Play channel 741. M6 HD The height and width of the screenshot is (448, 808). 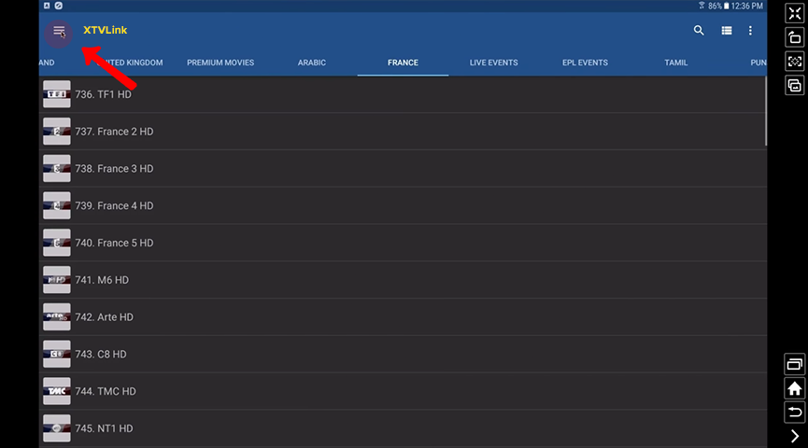(x=403, y=280)
